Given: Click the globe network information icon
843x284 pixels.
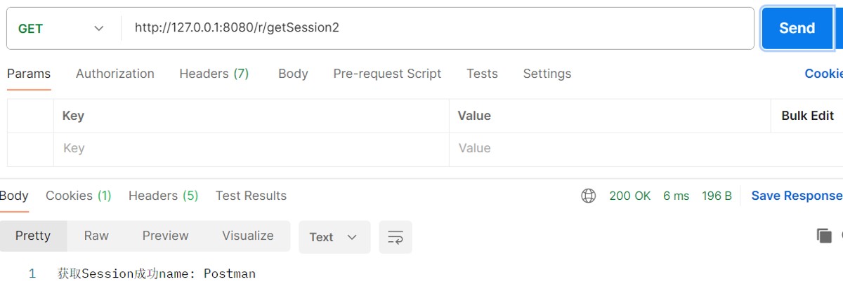Looking at the screenshot, I should pyautogui.click(x=589, y=196).
